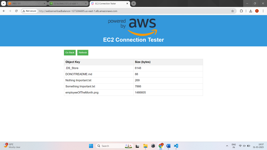
Task: Show hidden system tray icons
Action: click(x=227, y=146)
